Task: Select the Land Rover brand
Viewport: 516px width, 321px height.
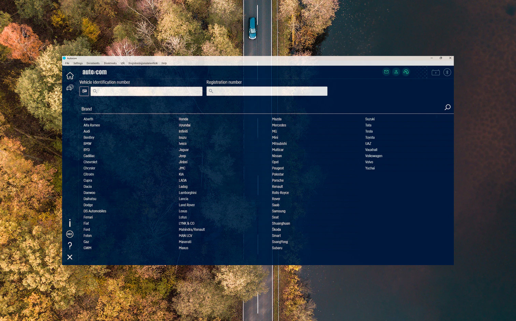Action: [x=187, y=205]
